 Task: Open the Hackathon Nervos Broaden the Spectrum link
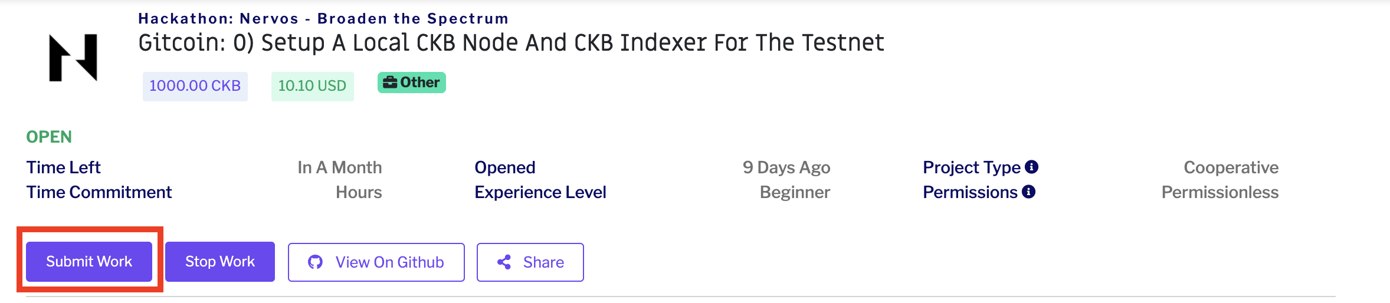[323, 19]
